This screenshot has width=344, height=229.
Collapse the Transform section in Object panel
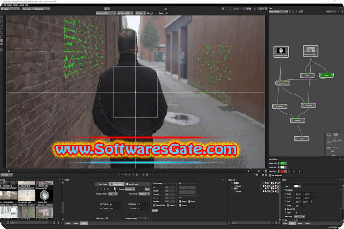tap(284, 190)
